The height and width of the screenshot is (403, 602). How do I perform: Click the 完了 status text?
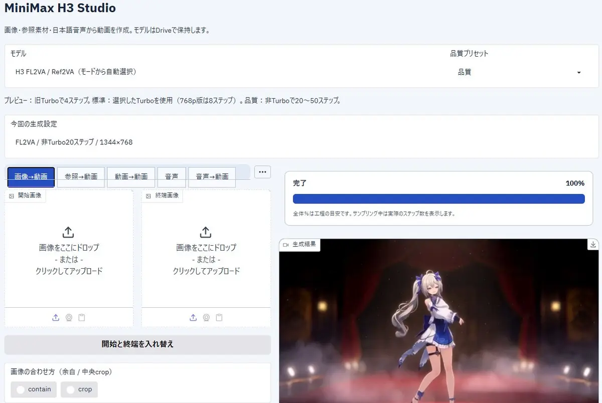(x=299, y=183)
